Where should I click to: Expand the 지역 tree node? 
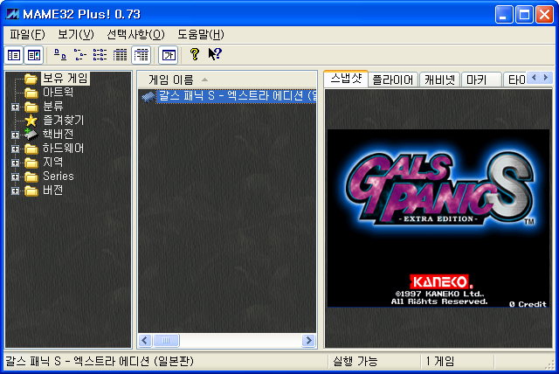[x=15, y=163]
